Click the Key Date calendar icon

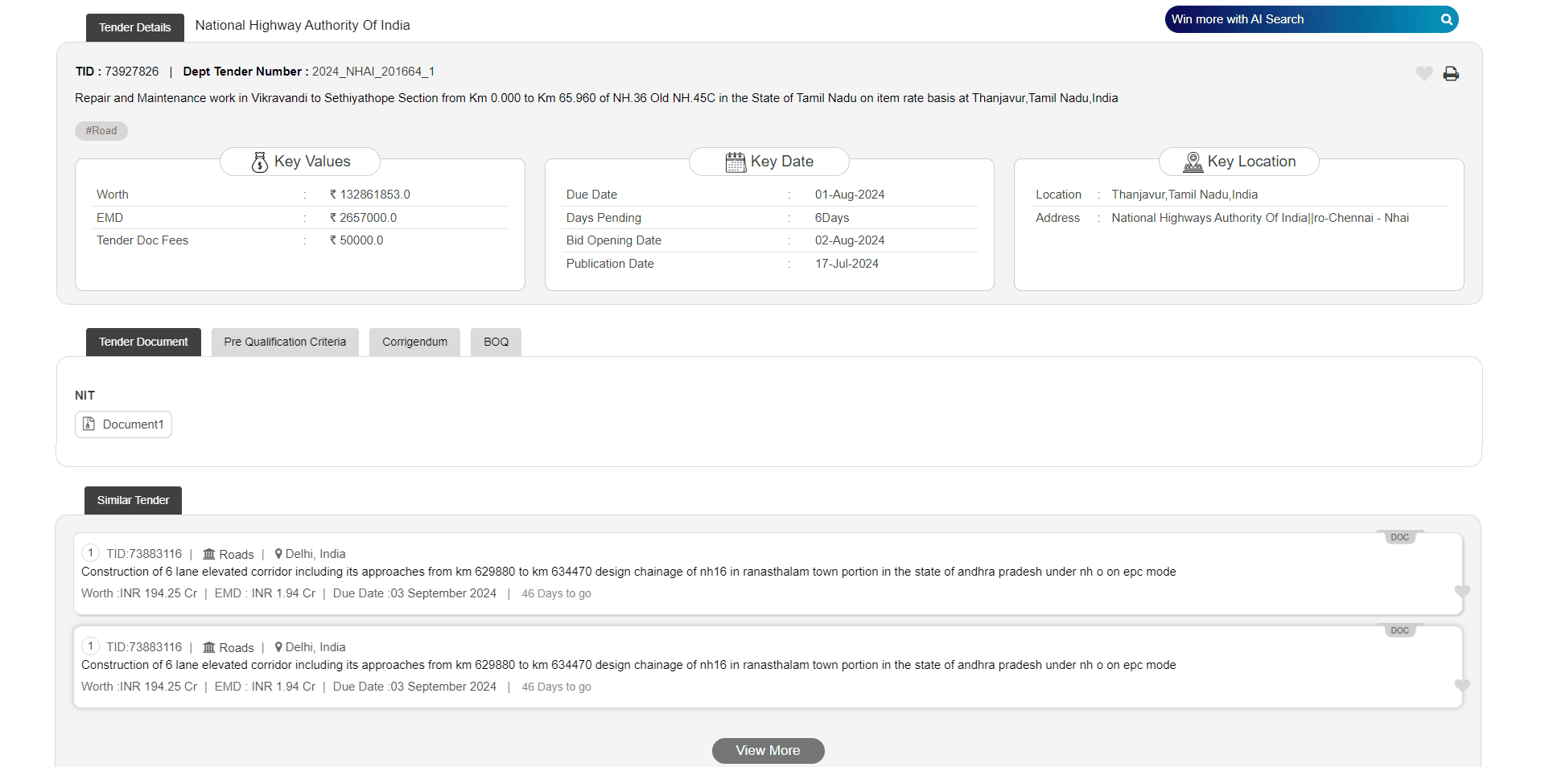click(735, 162)
